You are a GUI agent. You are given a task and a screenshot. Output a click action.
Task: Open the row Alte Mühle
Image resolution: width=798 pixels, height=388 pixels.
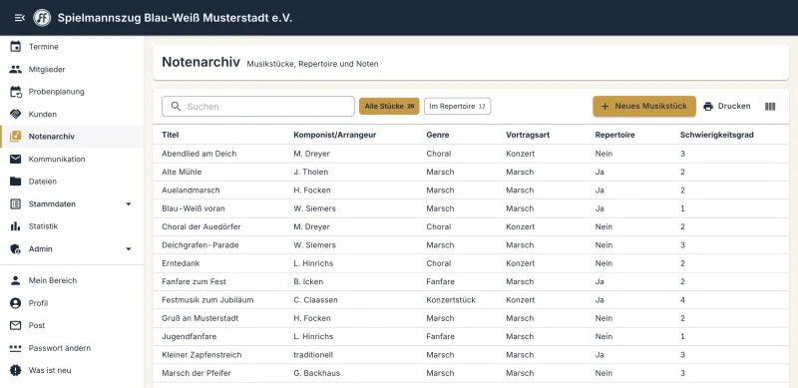[x=471, y=172]
